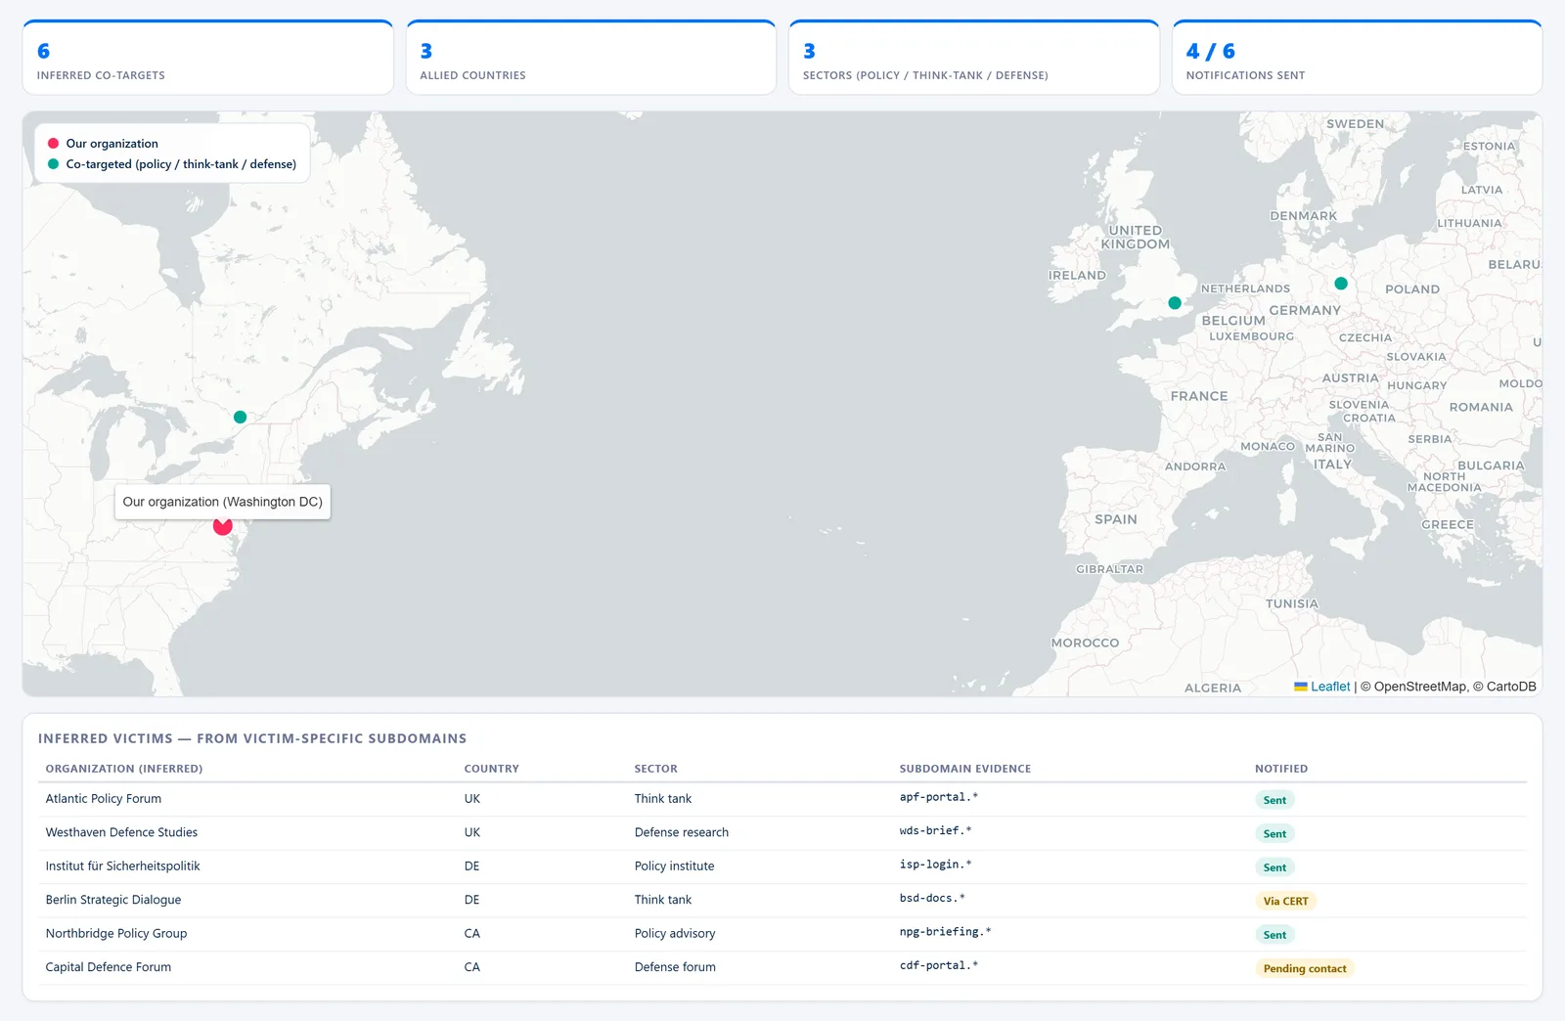
Task: Click the Organization (Inferred) column header
Action: click(x=124, y=769)
